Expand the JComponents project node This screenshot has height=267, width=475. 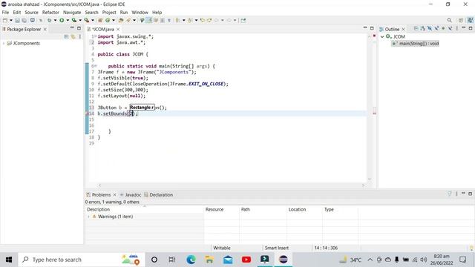click(x=4, y=43)
